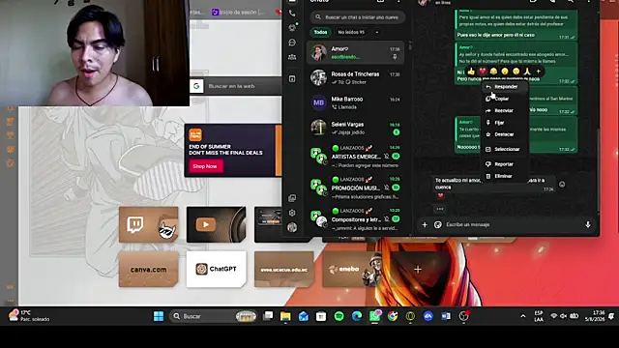Viewport: 619px width, 348px height.
Task: Open the YouTube shortcut tile
Action: tap(217, 224)
